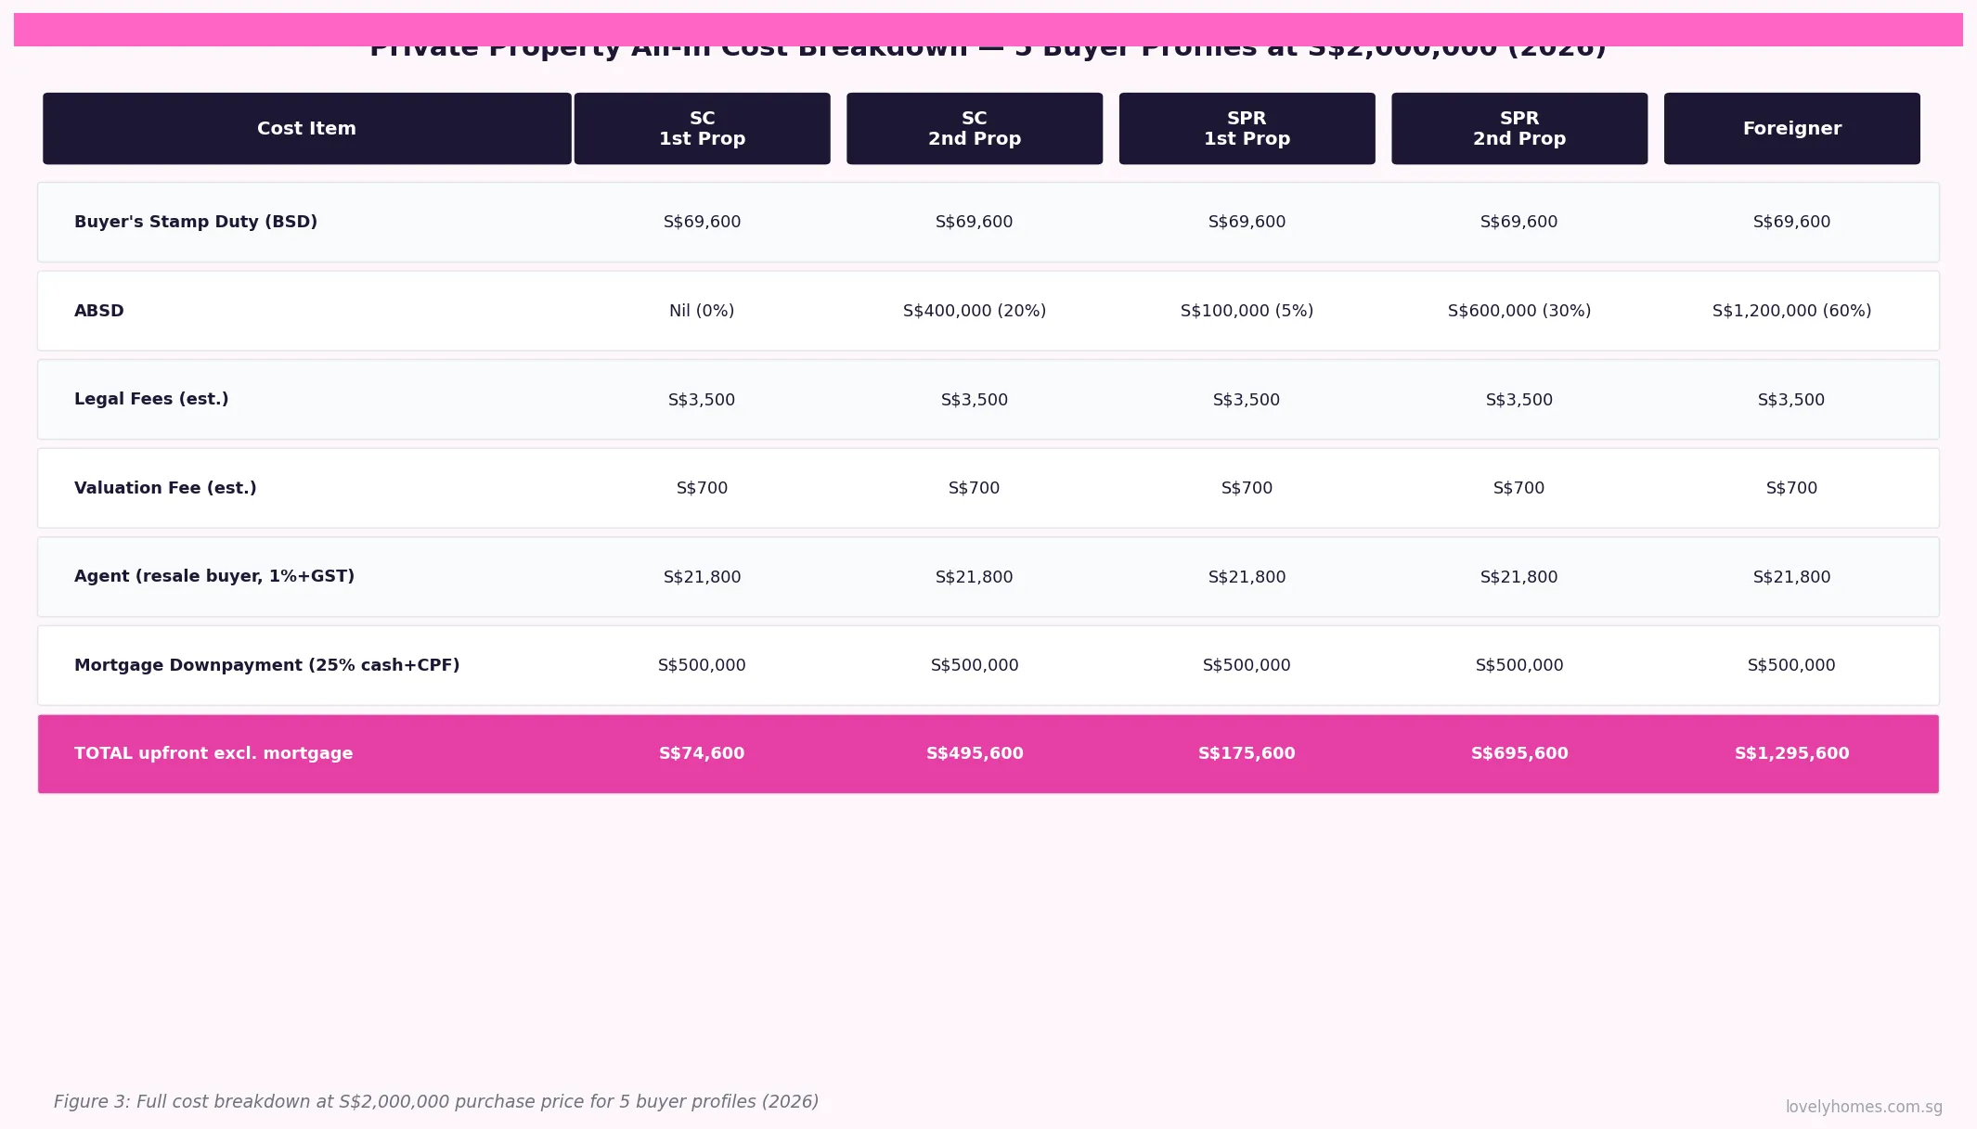The width and height of the screenshot is (1977, 1129).
Task: Click Downpayment S$500,000 under Foreigner
Action: pos(1792,665)
